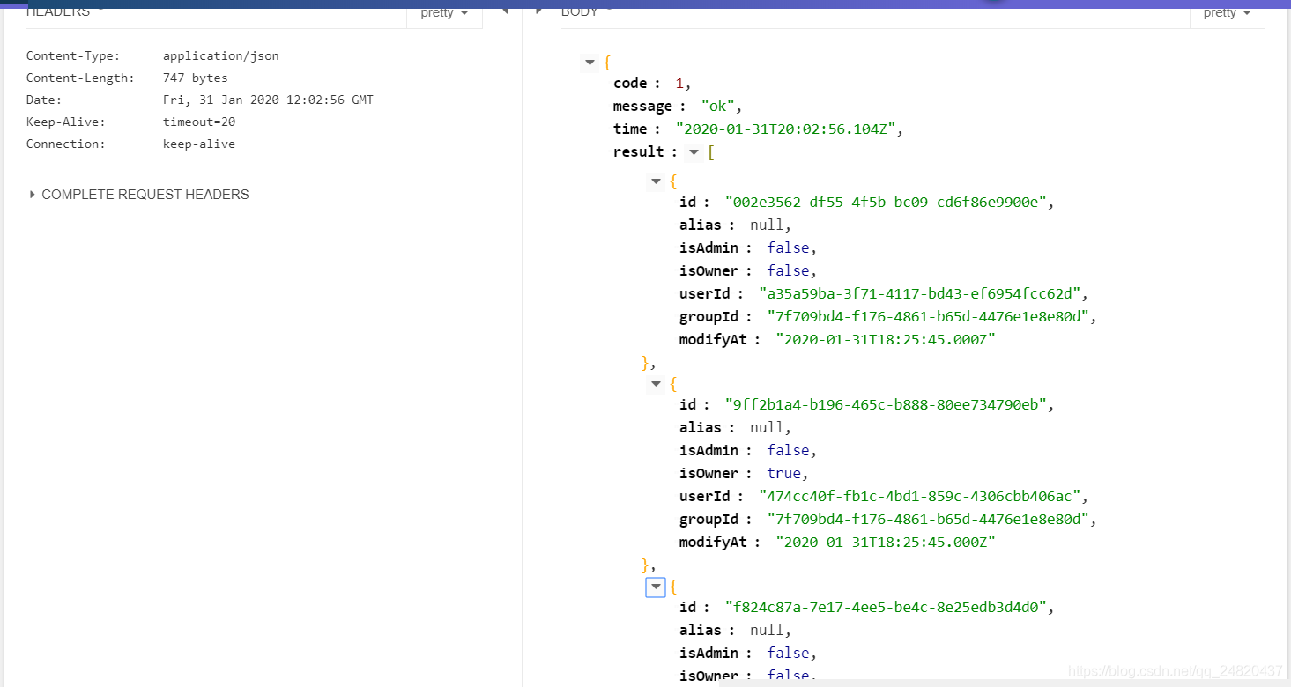This screenshot has height=687, width=1291.
Task: Click the Content-Length header name
Action: [x=80, y=78]
